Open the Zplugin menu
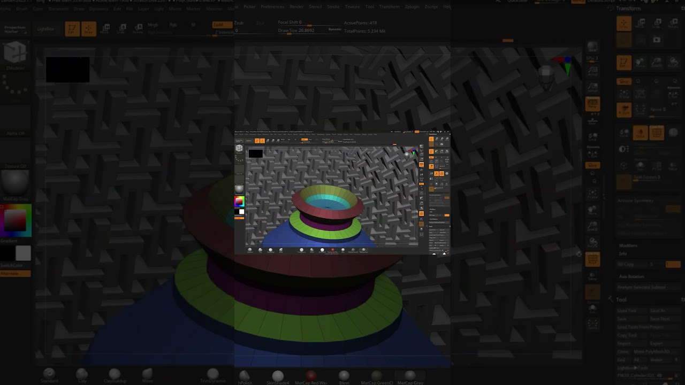The image size is (685, 385). click(x=413, y=6)
